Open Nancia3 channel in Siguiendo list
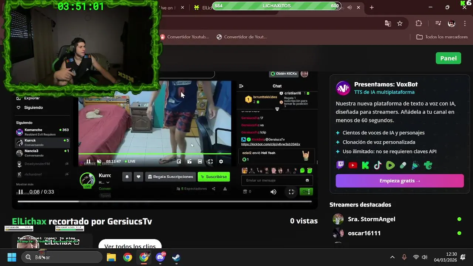 42,153
